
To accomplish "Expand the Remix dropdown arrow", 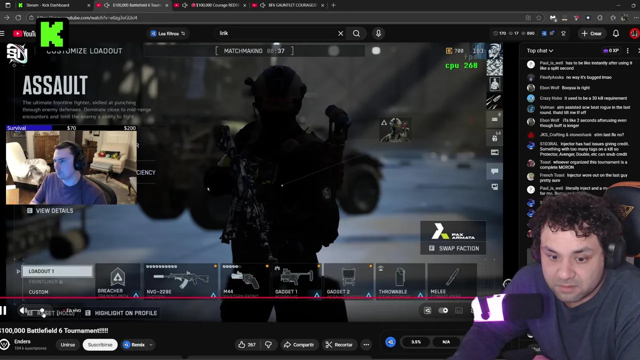I will pyautogui.click(x=150, y=344).
